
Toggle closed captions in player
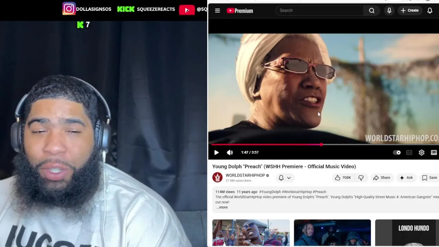tap(409, 152)
